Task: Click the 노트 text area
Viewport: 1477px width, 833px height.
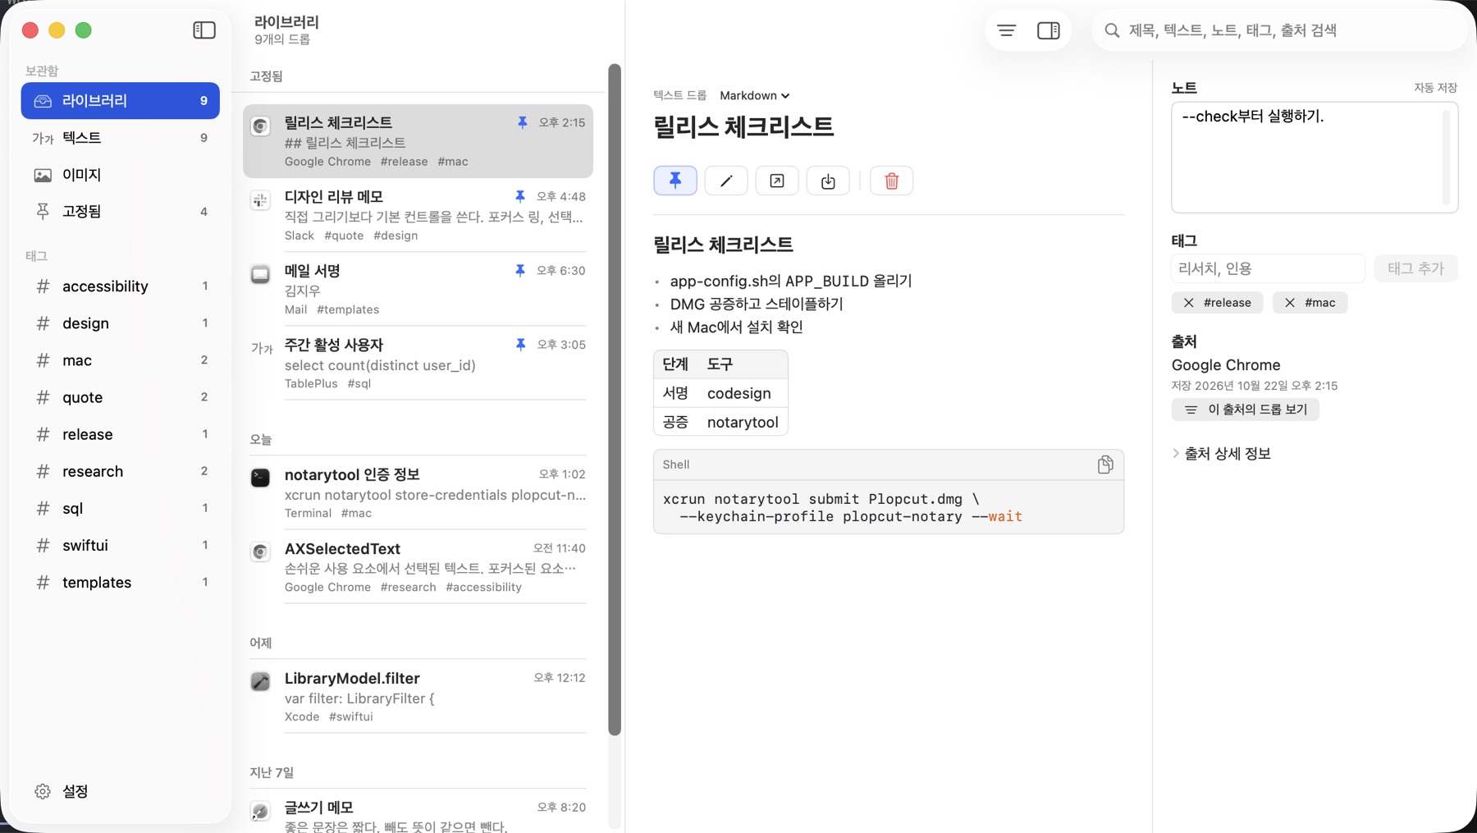Action: pos(1314,158)
